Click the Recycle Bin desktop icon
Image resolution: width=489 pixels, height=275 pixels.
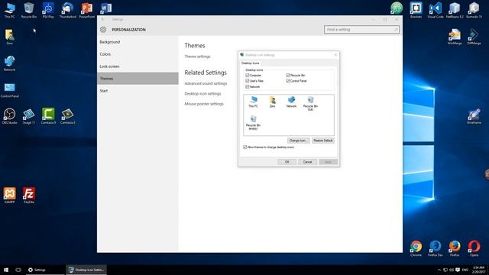point(29,10)
